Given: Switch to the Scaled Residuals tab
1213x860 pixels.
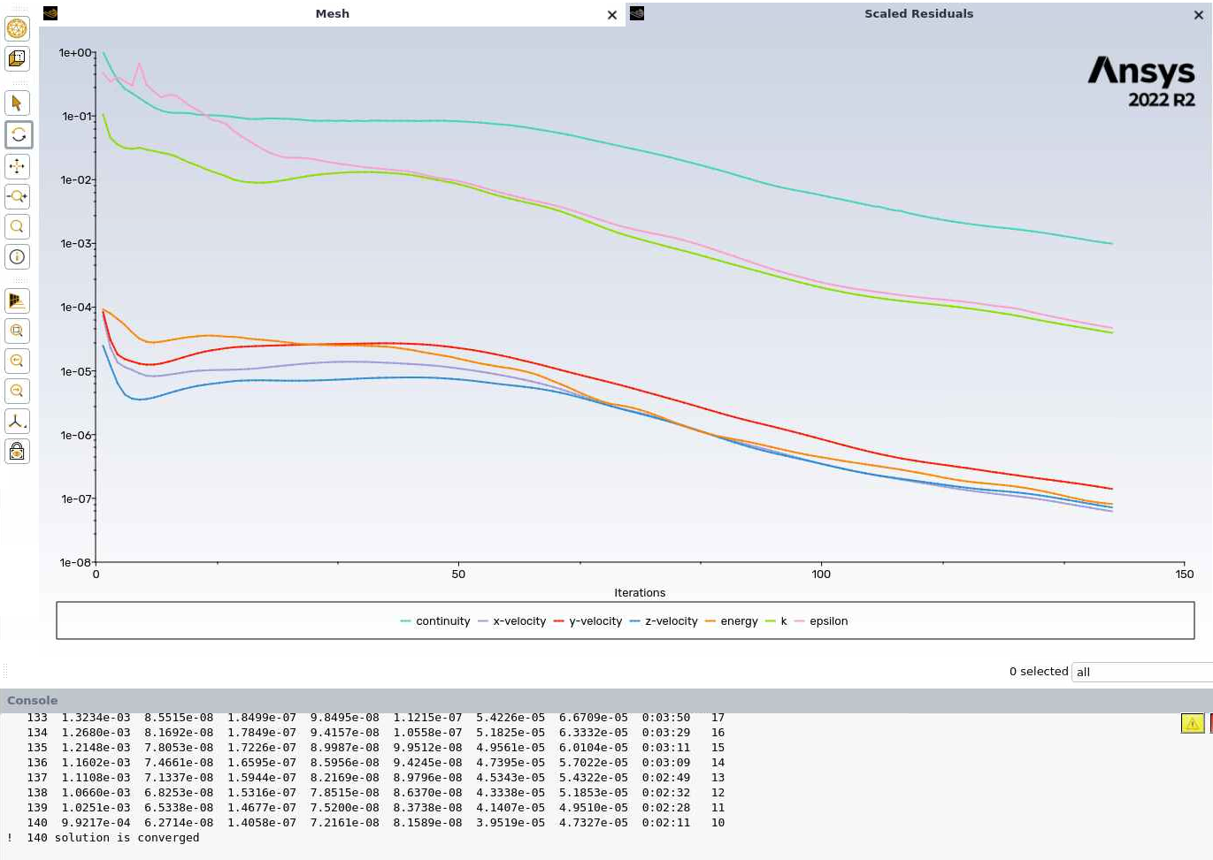Looking at the screenshot, I should (918, 13).
